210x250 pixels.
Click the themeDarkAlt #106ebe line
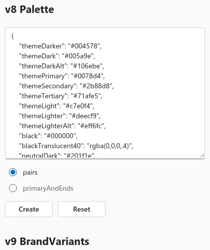click(x=62, y=66)
